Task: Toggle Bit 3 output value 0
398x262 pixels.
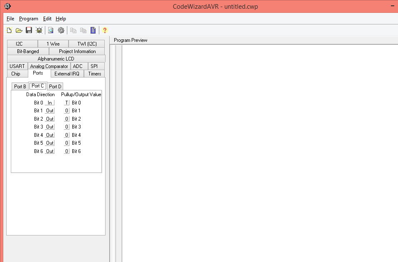Action: pos(66,127)
